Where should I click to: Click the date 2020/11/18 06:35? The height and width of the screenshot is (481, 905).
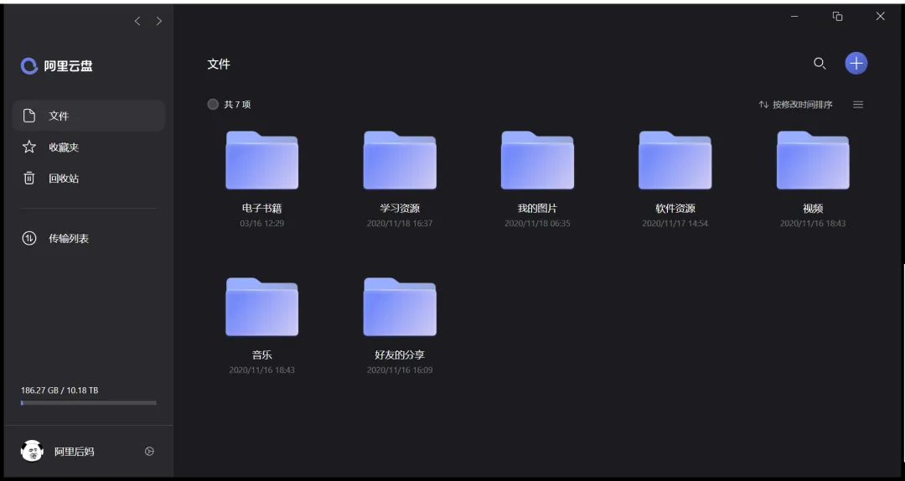537,224
